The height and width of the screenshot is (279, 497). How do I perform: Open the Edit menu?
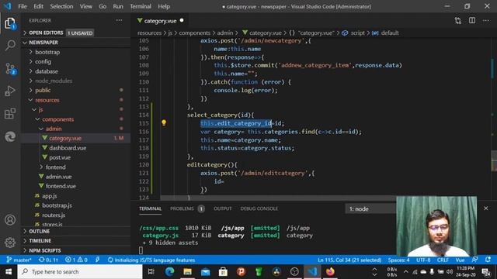38,6
